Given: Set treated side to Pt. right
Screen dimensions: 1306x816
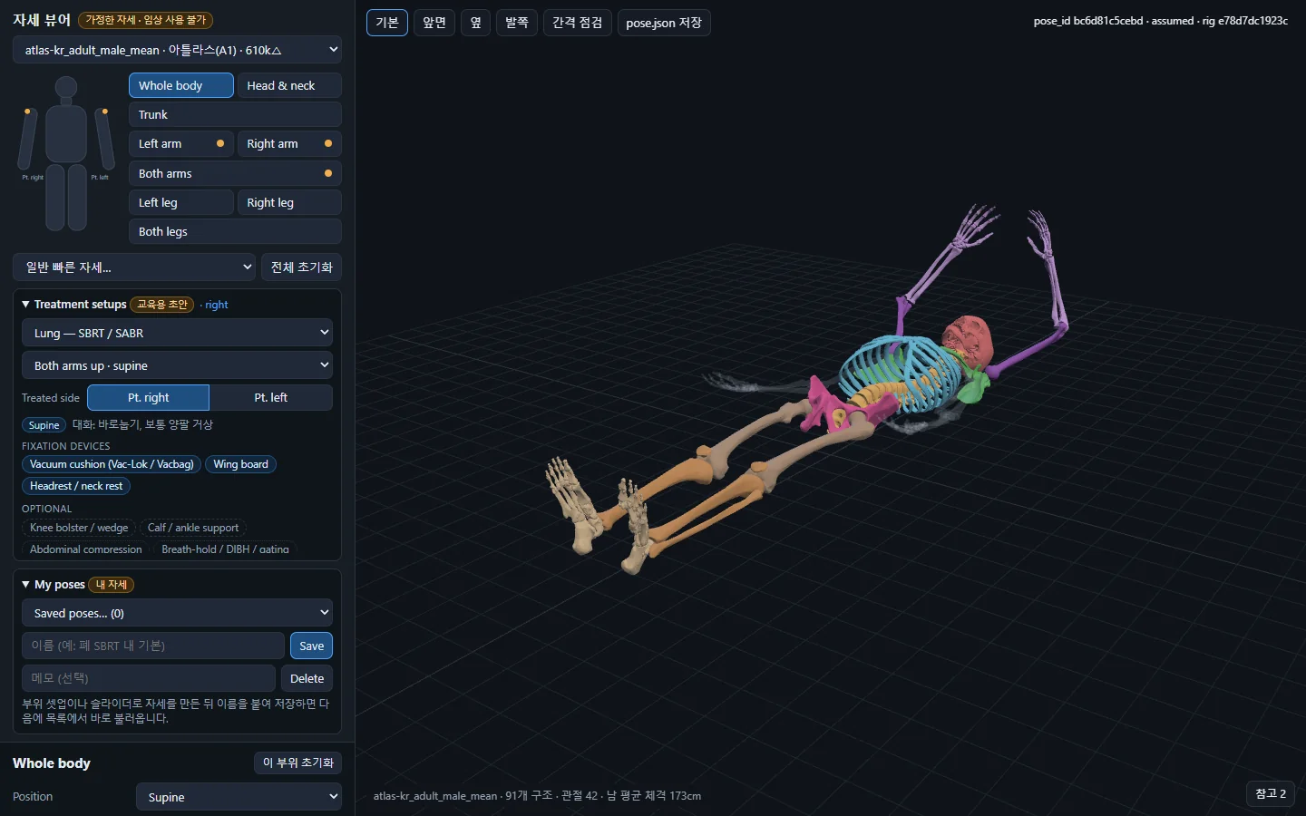Looking at the screenshot, I should point(149,397).
